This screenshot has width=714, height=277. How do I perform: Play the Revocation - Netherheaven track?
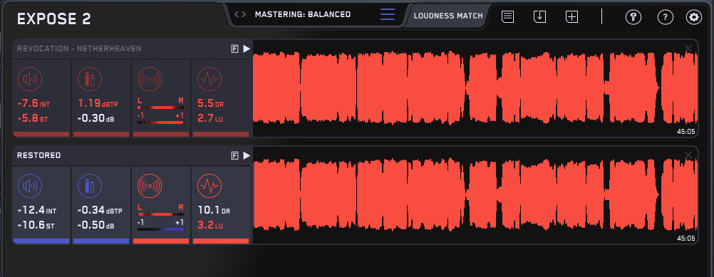point(247,49)
